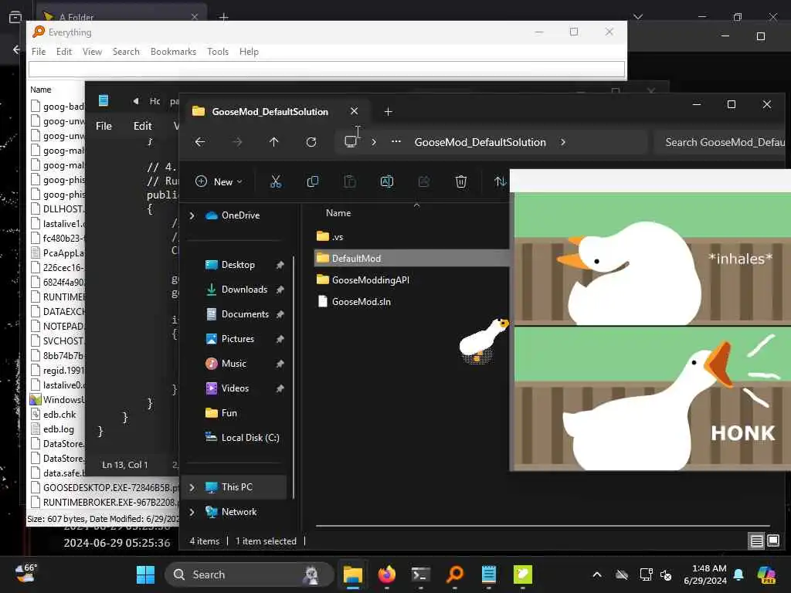Open the File menu in Everything
791x593 pixels.
pos(39,52)
